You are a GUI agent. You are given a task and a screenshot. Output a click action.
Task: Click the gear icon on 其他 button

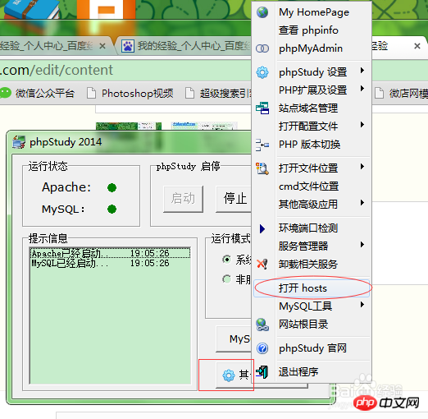(229, 375)
